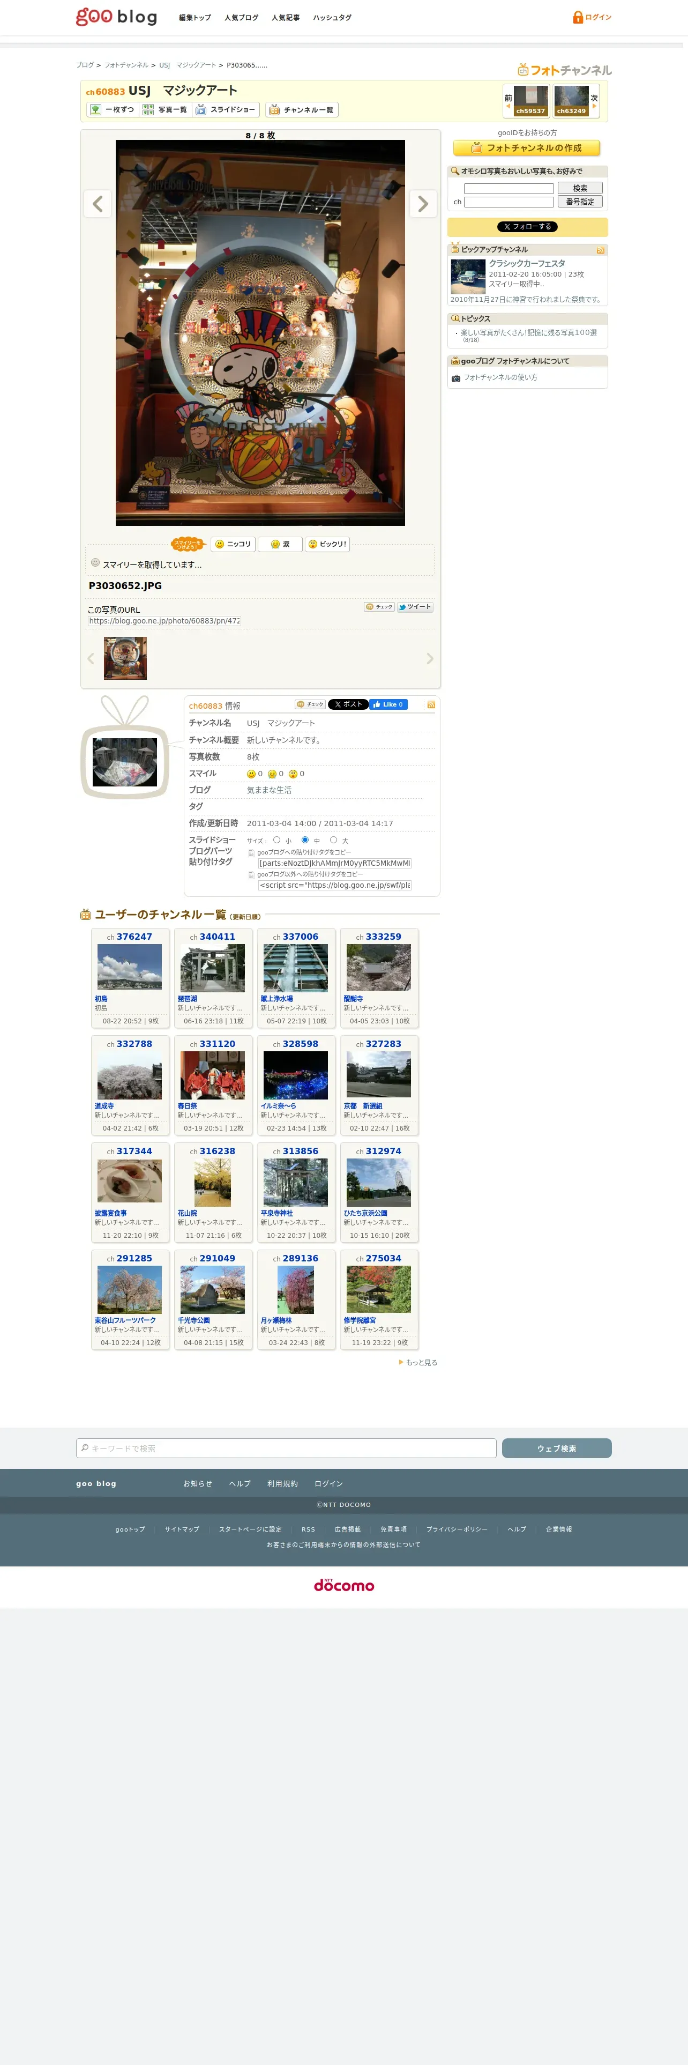
Task: Click the 検索 button in photo search
Action: tap(580, 188)
